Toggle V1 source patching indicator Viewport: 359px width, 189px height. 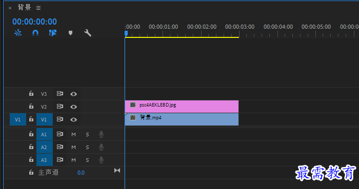(18, 119)
